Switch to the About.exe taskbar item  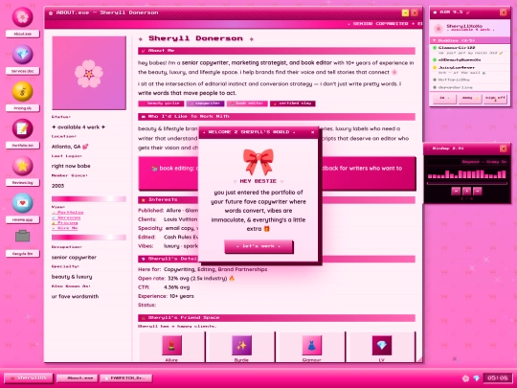78,378
